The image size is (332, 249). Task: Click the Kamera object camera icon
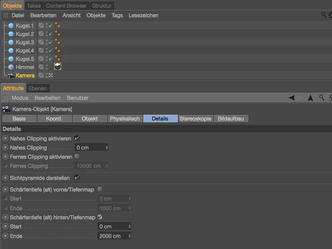(x=11, y=76)
